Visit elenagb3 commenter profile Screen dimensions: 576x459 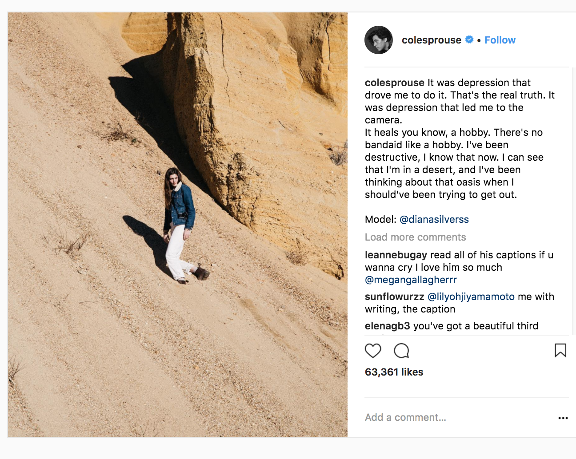point(388,326)
